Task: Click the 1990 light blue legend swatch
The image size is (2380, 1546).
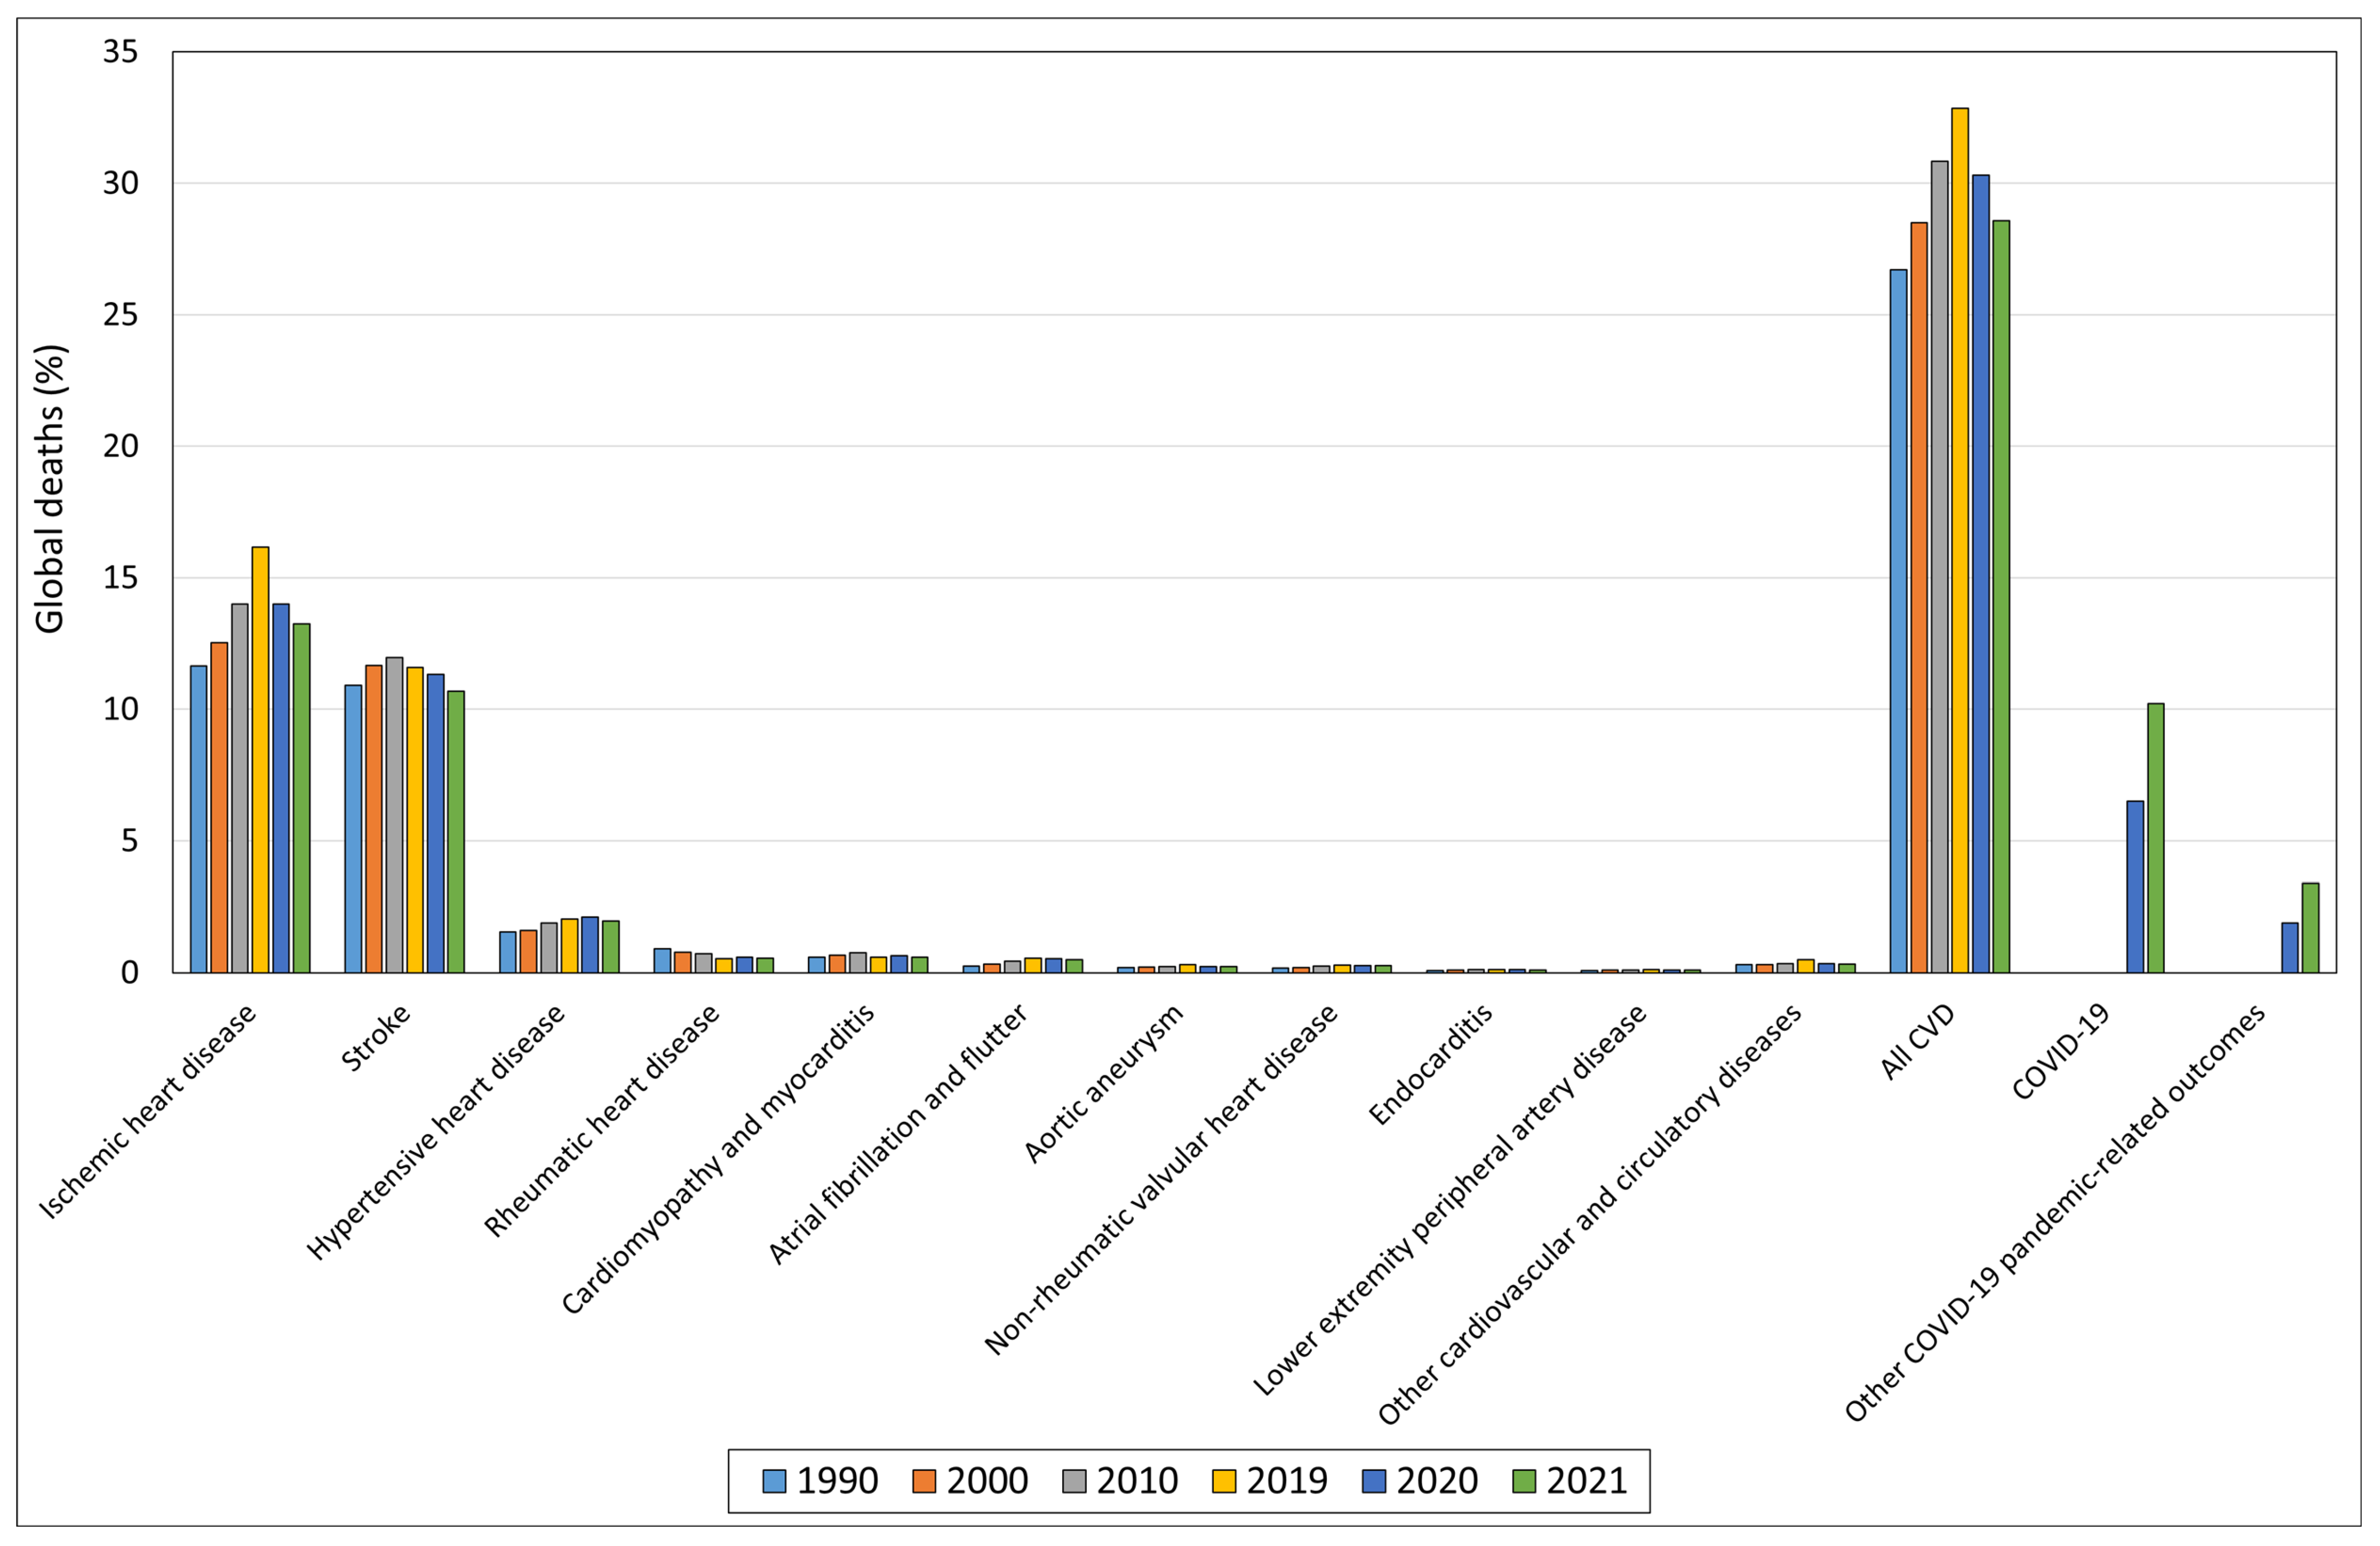Action: [x=774, y=1481]
